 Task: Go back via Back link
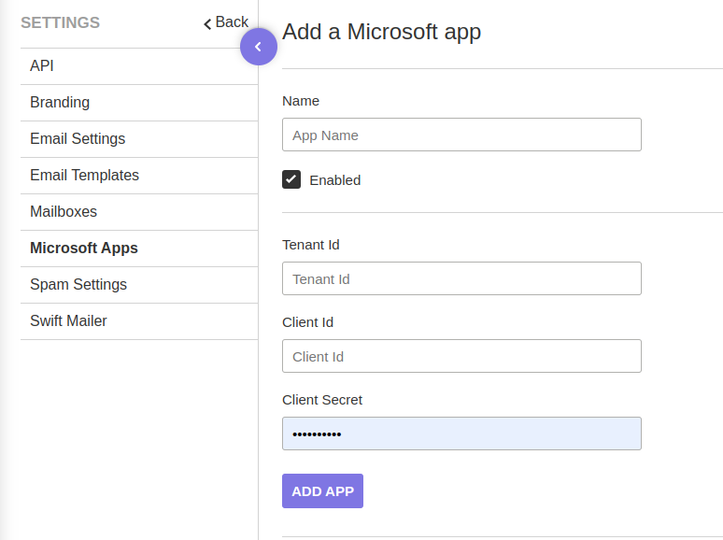tap(226, 22)
